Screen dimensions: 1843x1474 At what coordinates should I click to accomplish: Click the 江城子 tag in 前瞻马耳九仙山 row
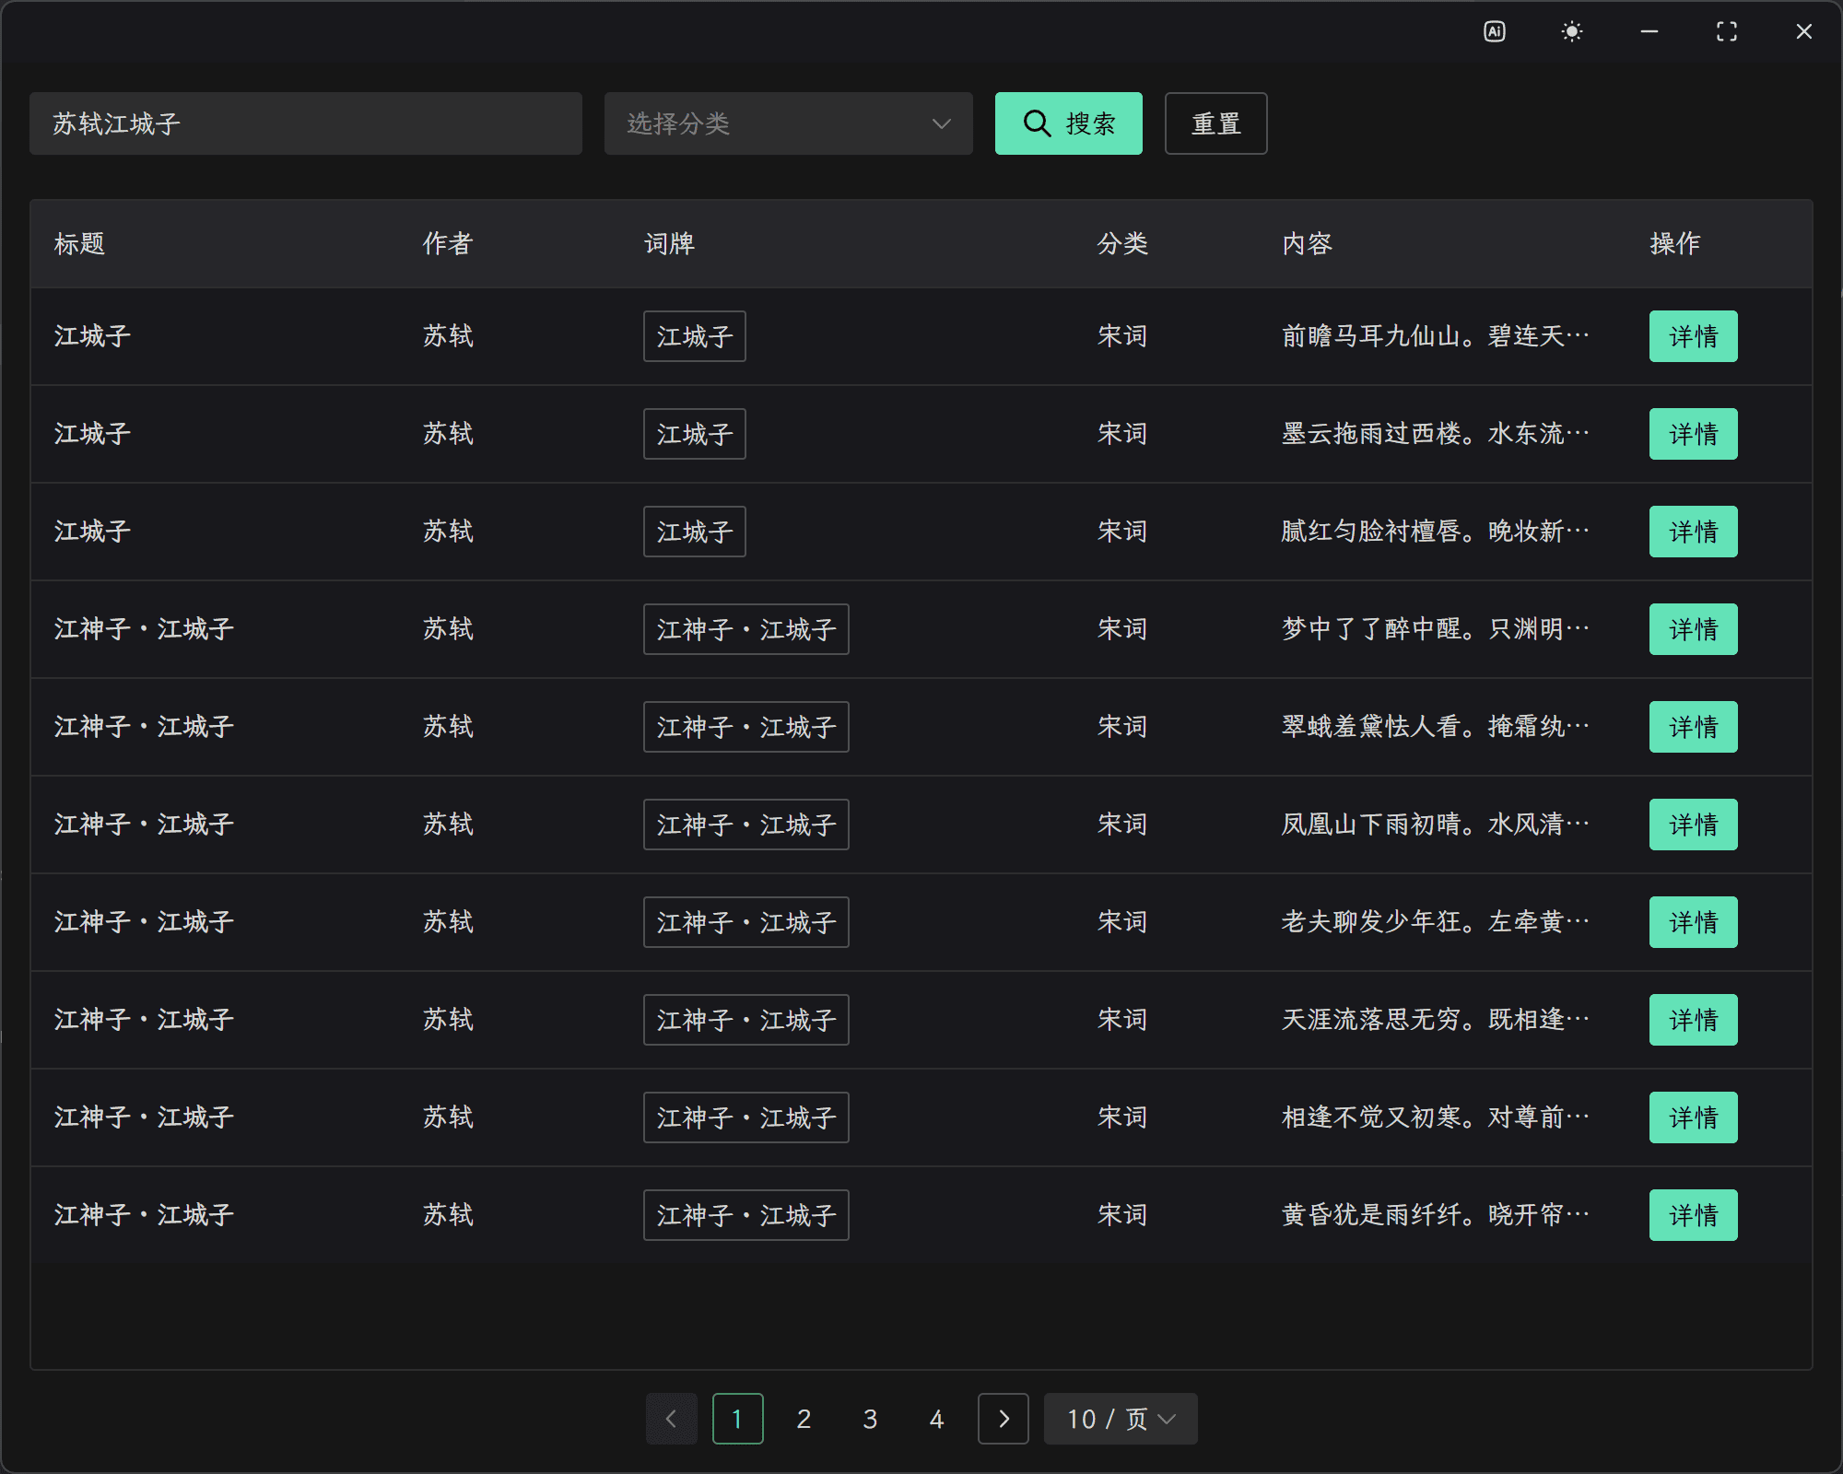[695, 336]
